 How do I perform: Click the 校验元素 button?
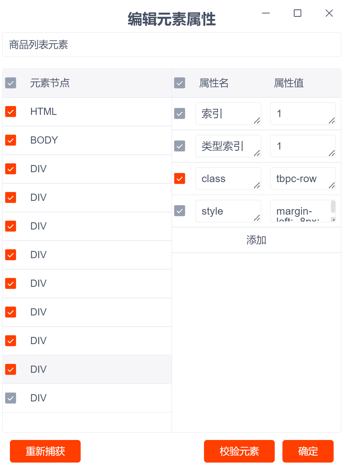[x=239, y=451]
